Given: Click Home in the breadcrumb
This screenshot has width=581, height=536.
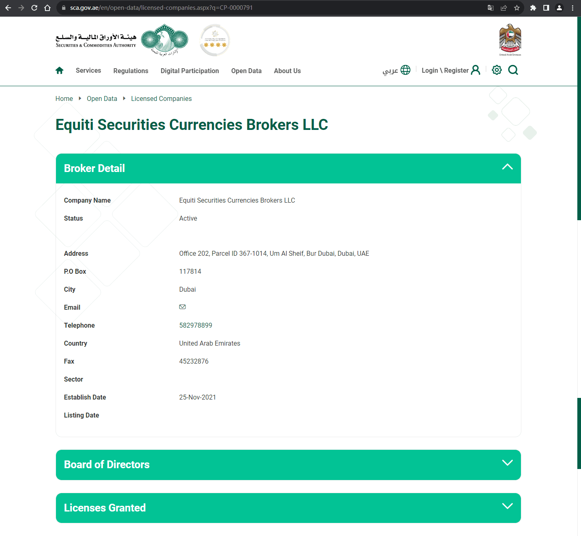Looking at the screenshot, I should click(x=64, y=98).
